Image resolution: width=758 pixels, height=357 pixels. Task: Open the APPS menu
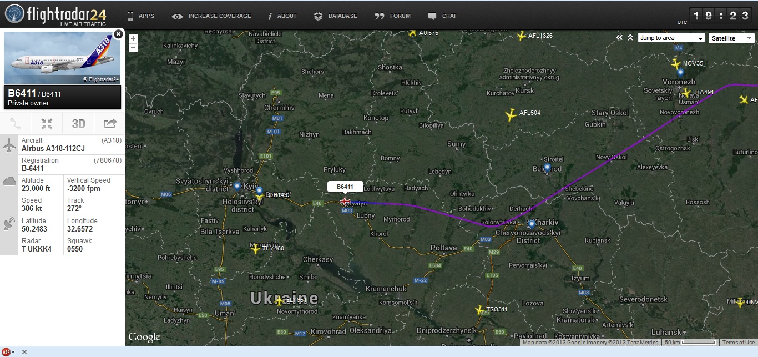coord(141,16)
